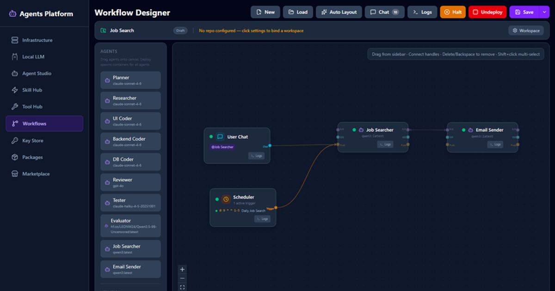The height and width of the screenshot is (291, 555).
Task: Create a New workflow
Action: tap(265, 12)
